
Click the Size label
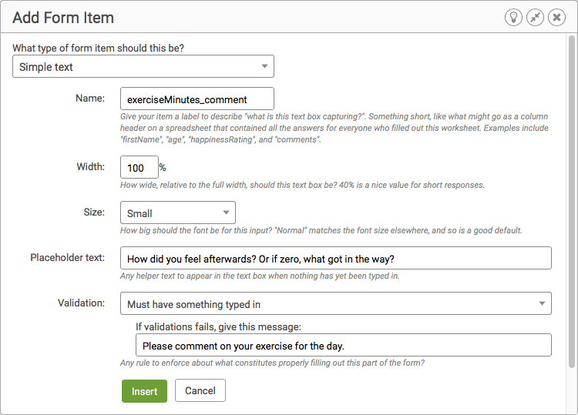coord(94,212)
